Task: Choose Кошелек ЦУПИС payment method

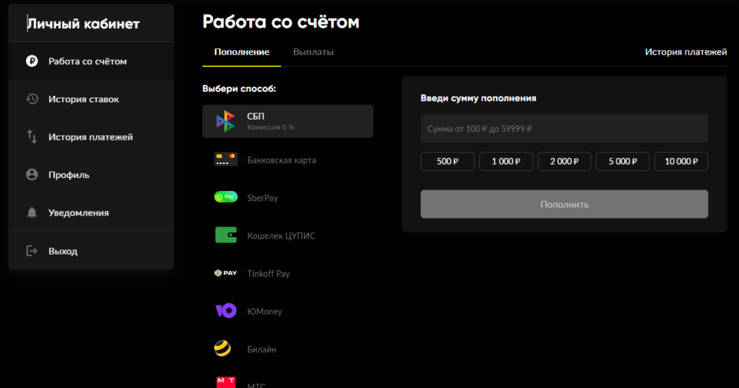Action: tap(287, 235)
